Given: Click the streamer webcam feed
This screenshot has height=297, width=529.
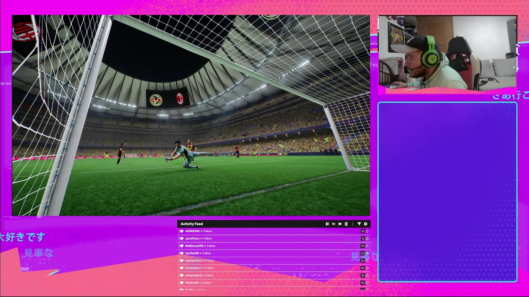Looking at the screenshot, I should pos(448,53).
